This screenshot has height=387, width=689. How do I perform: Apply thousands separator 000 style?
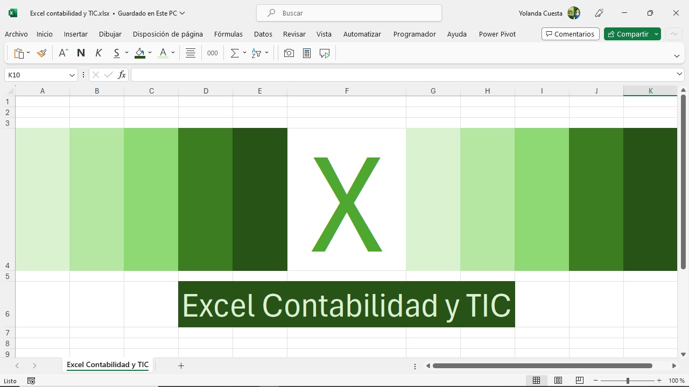pos(213,53)
